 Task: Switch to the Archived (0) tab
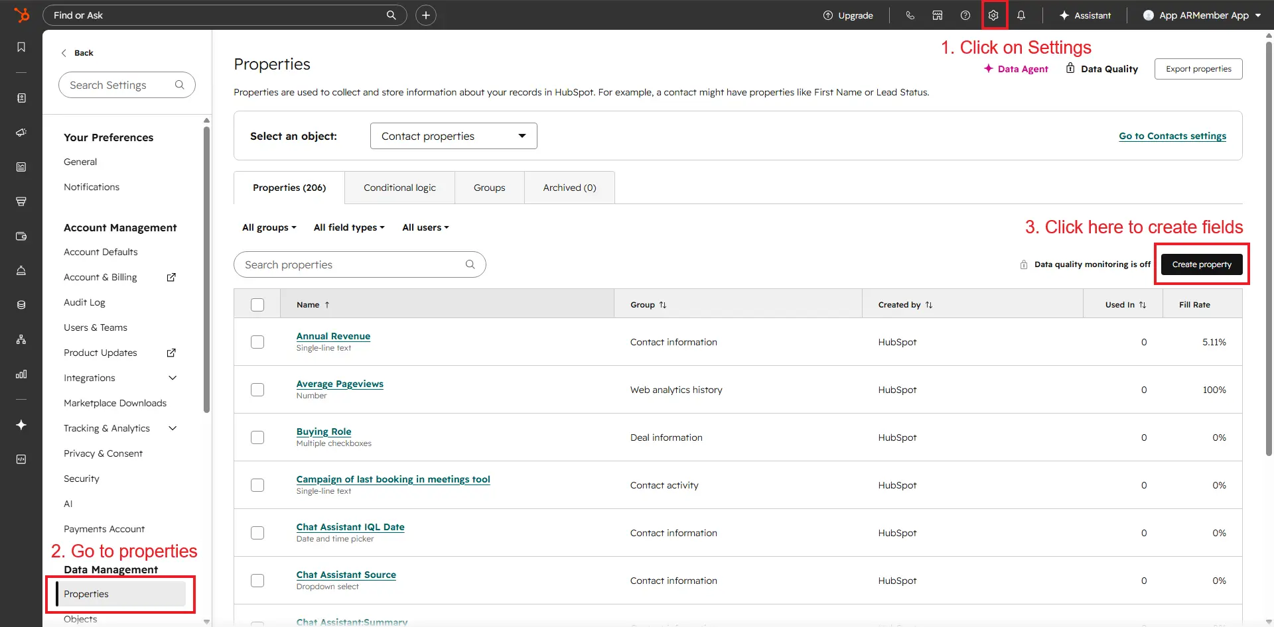click(x=569, y=188)
